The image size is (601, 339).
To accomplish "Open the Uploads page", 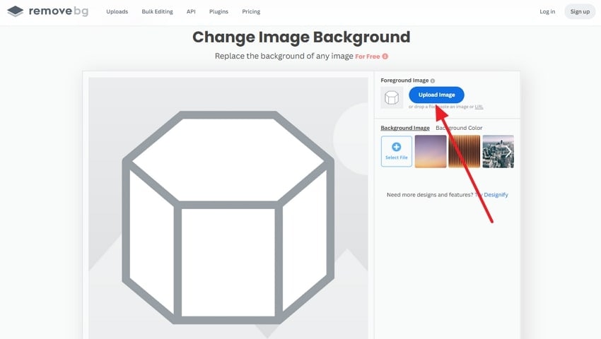I will pos(117,11).
